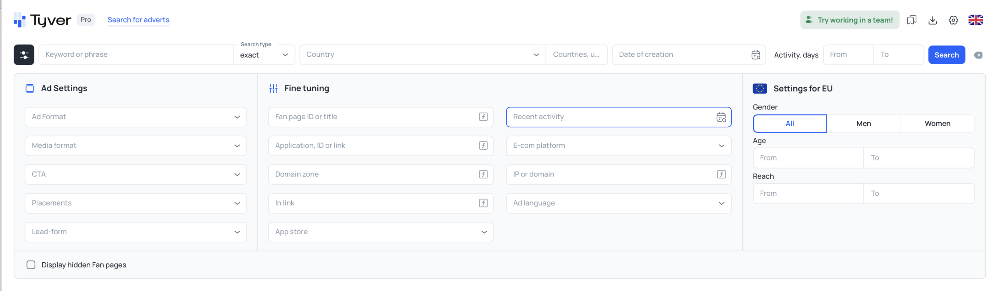This screenshot has width=997, height=291.
Task: Select Men gender option
Action: coord(864,124)
